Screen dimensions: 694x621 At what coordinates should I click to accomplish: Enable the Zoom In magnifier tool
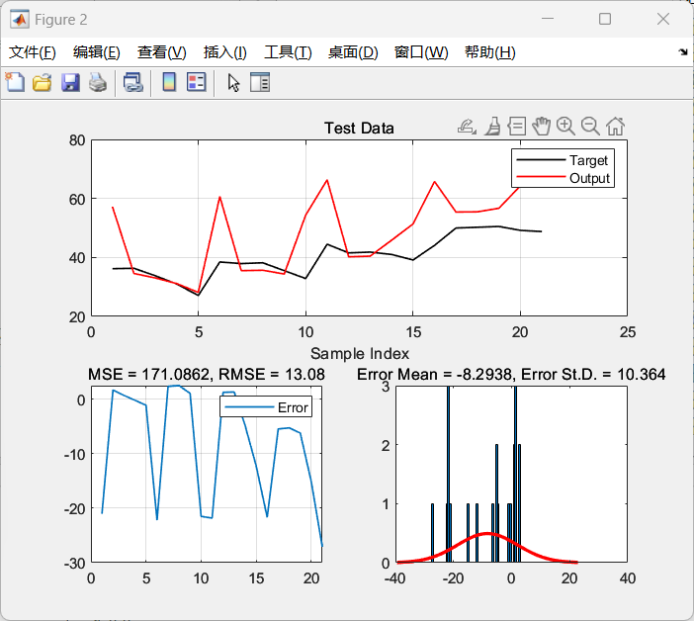(565, 126)
